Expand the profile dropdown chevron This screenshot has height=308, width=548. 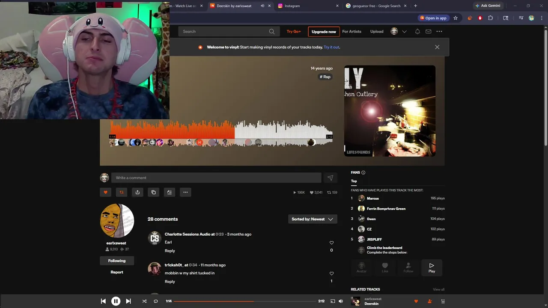click(404, 31)
